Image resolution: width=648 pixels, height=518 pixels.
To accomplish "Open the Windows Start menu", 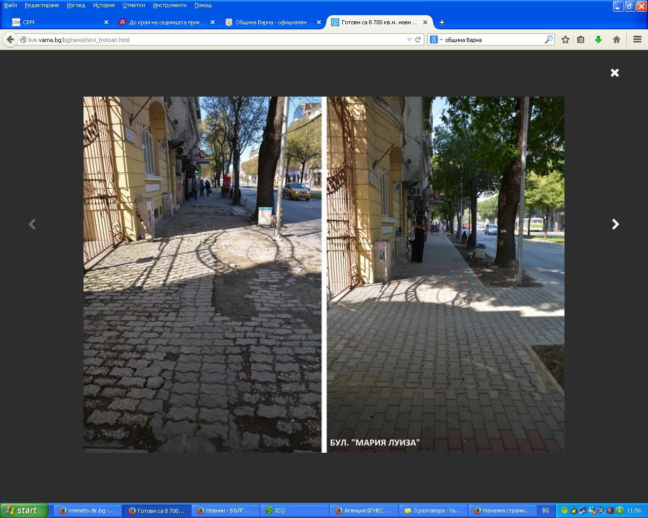I will coord(24,510).
